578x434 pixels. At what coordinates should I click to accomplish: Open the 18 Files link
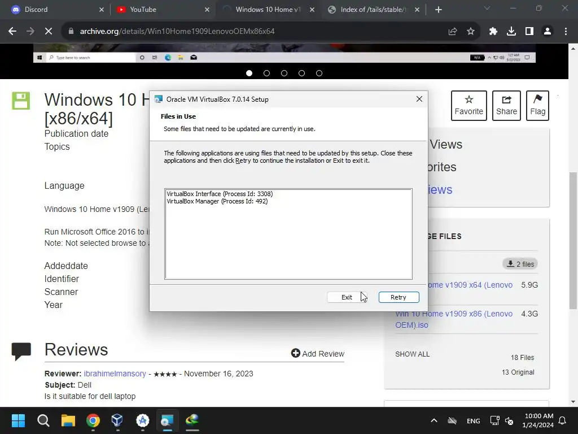pyautogui.click(x=522, y=357)
